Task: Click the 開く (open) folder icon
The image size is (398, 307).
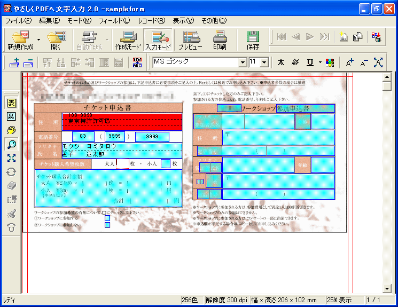Action: tap(56, 40)
